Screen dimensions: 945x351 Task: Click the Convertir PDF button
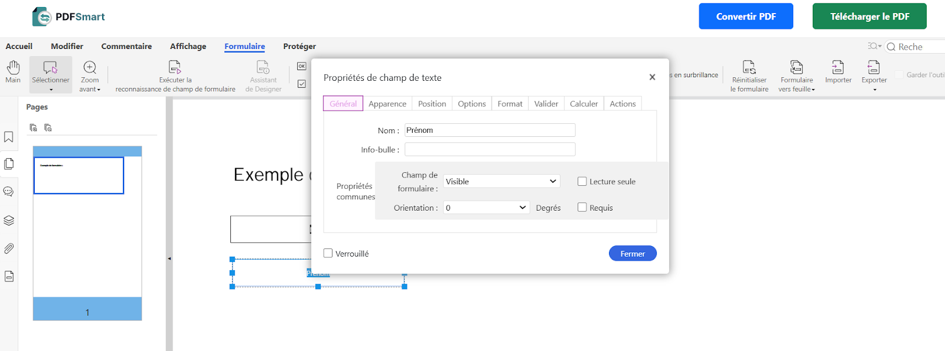(746, 17)
